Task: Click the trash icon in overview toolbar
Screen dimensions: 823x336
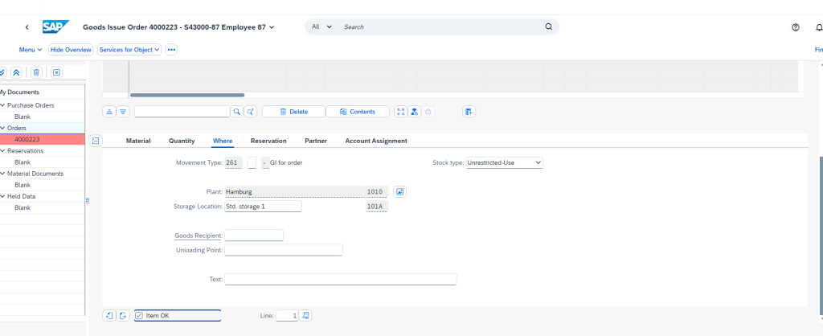Action: pos(35,72)
